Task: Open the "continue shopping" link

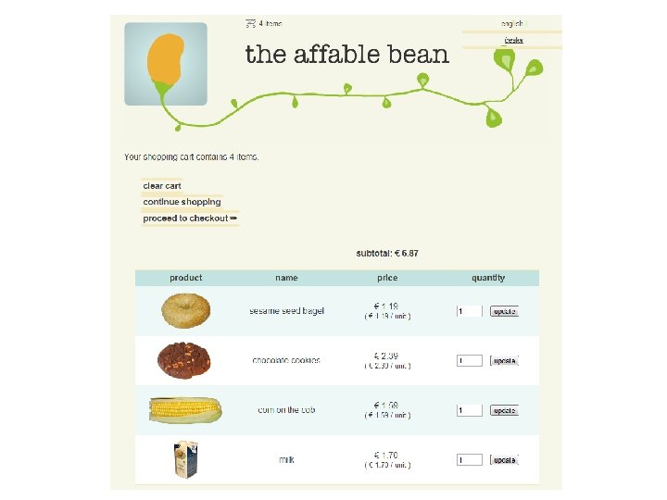Action: 182,202
